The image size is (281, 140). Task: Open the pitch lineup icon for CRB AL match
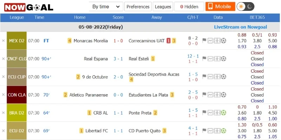pyautogui.click(x=217, y=113)
